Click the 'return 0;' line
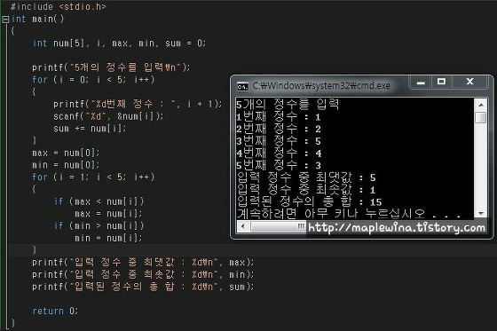 (55, 311)
